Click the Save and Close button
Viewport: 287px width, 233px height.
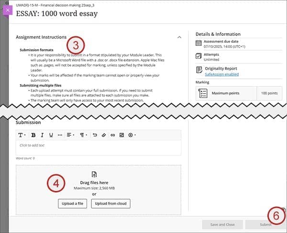(x=222, y=224)
